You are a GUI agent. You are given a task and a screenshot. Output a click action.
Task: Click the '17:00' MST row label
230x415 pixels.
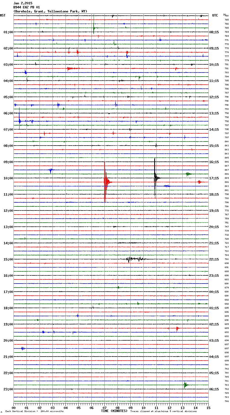click(8, 292)
